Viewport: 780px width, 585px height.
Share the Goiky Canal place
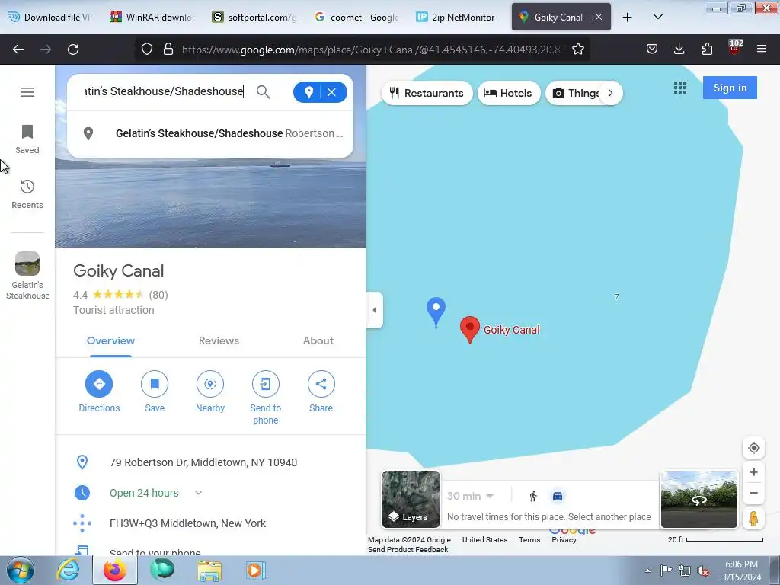point(321,392)
